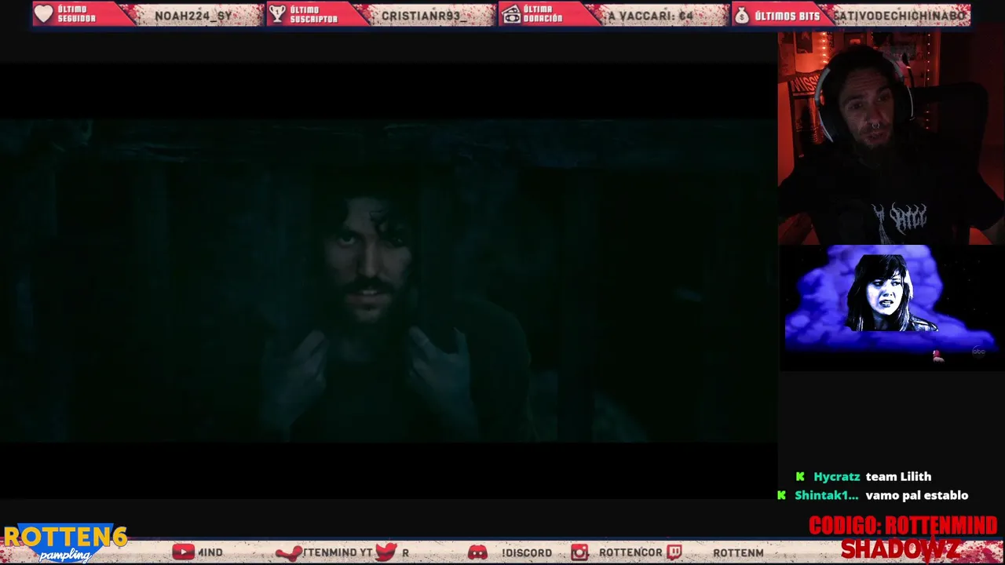Click the Twitter bird icon in bottom bar

[x=386, y=552]
